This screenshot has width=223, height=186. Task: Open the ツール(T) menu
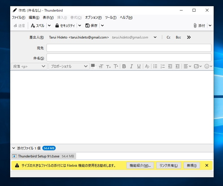[x=111, y=18]
